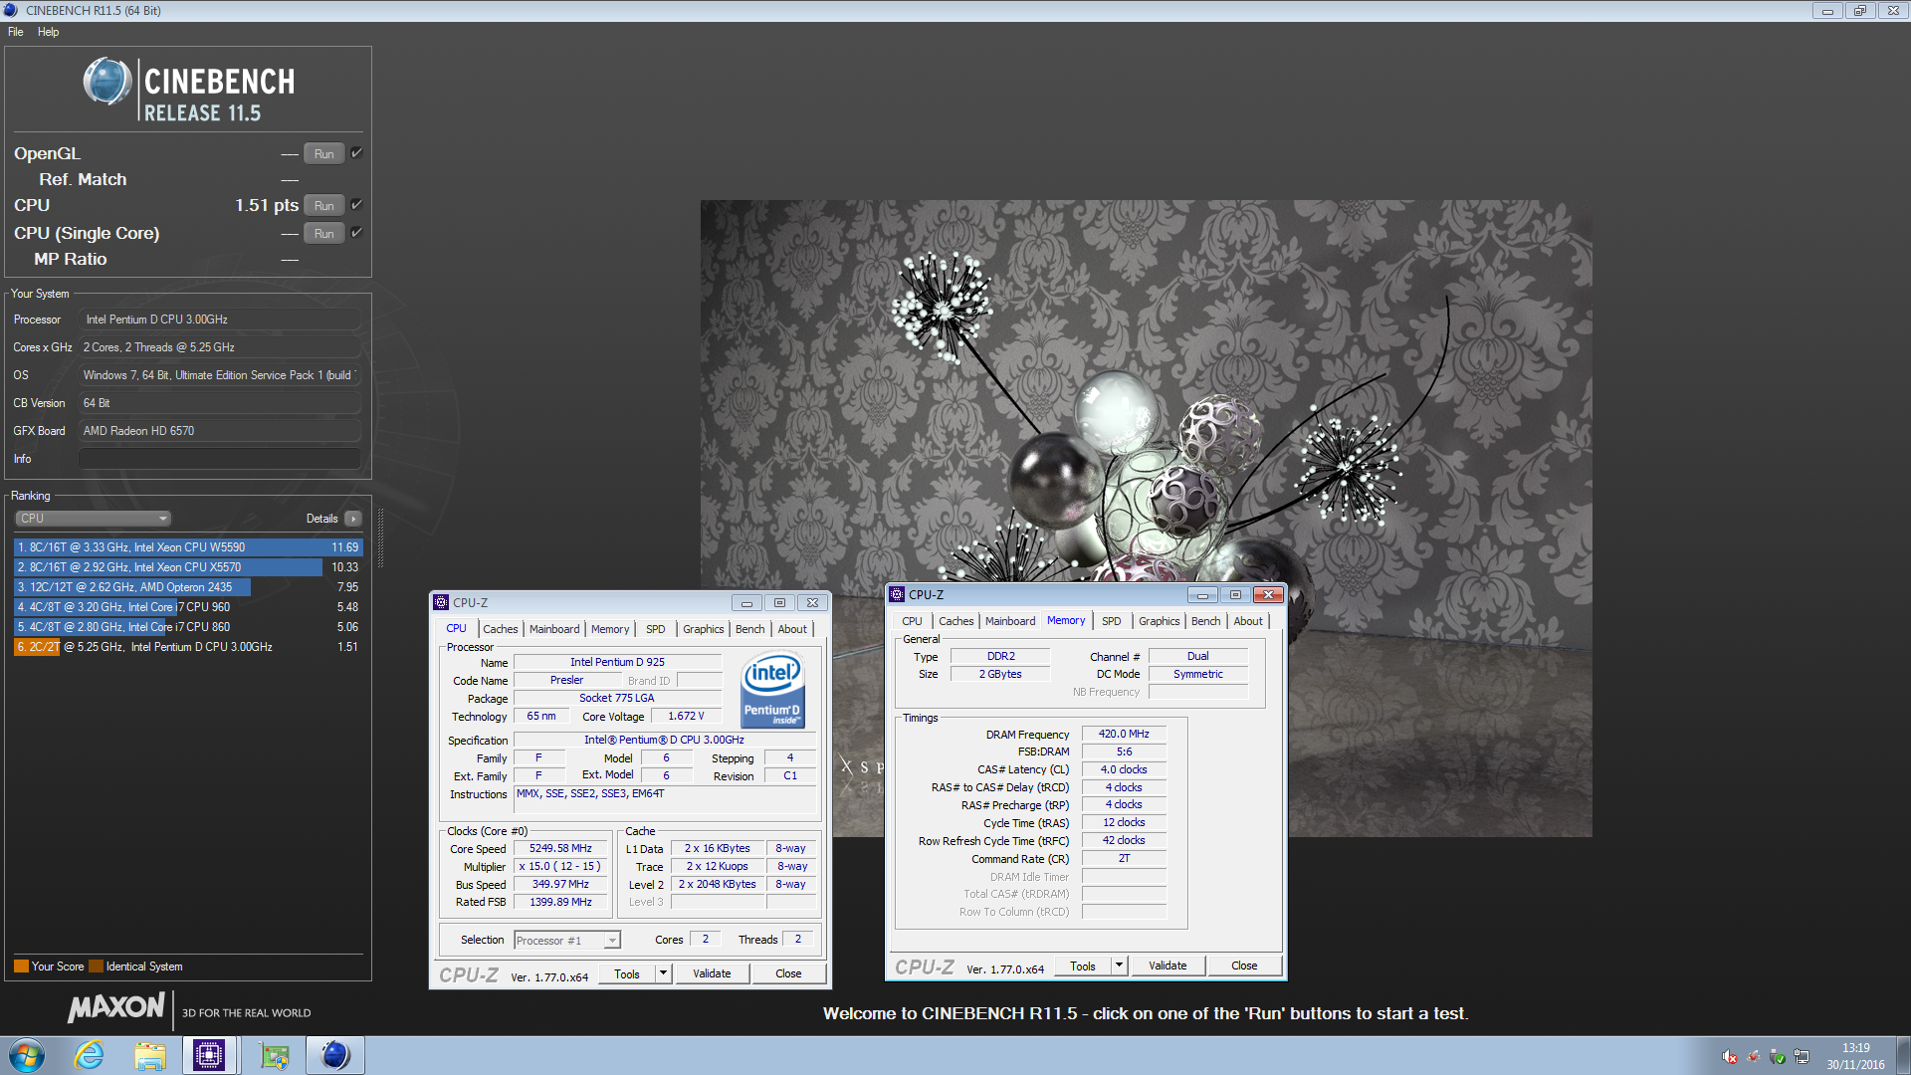Switch to About tab in left CPU-Z

point(792,629)
